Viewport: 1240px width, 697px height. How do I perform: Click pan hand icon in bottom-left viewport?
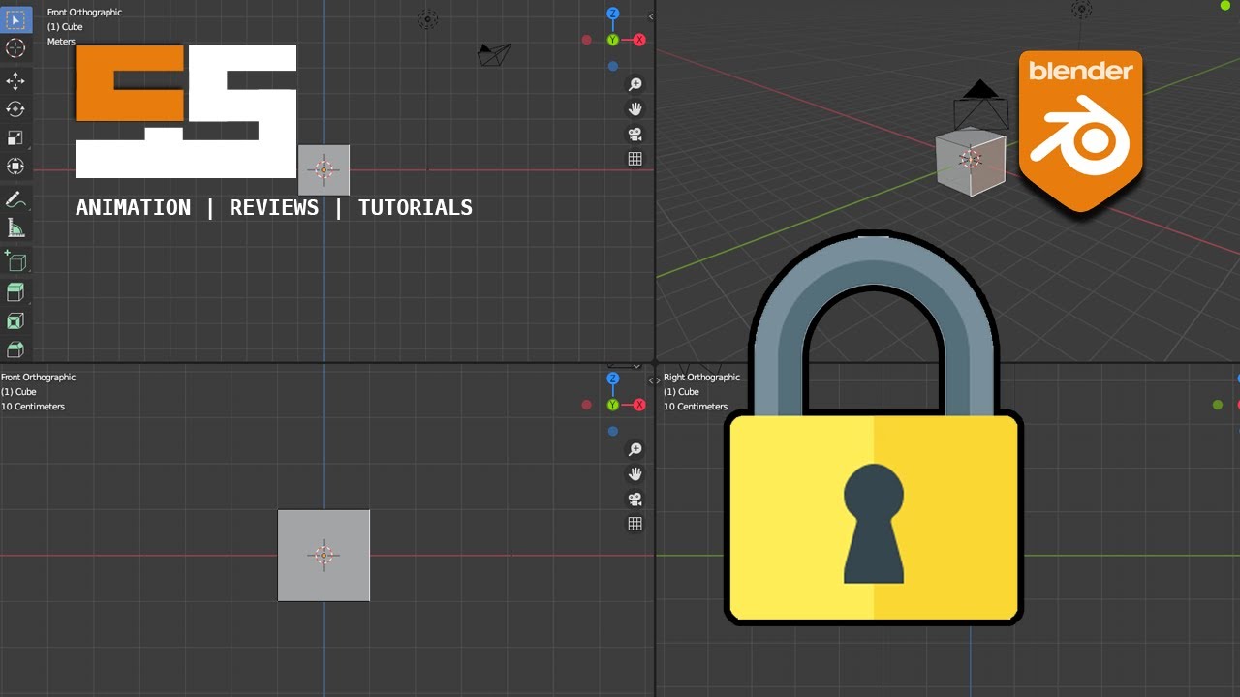(x=635, y=474)
